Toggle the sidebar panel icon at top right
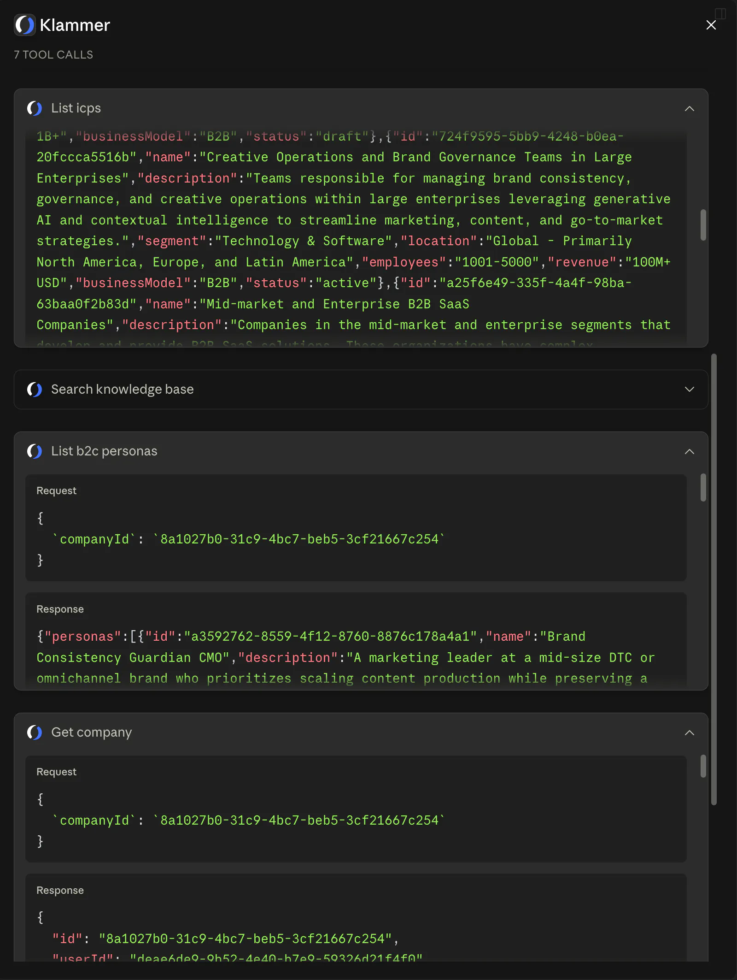This screenshot has width=737, height=980. pos(720,14)
